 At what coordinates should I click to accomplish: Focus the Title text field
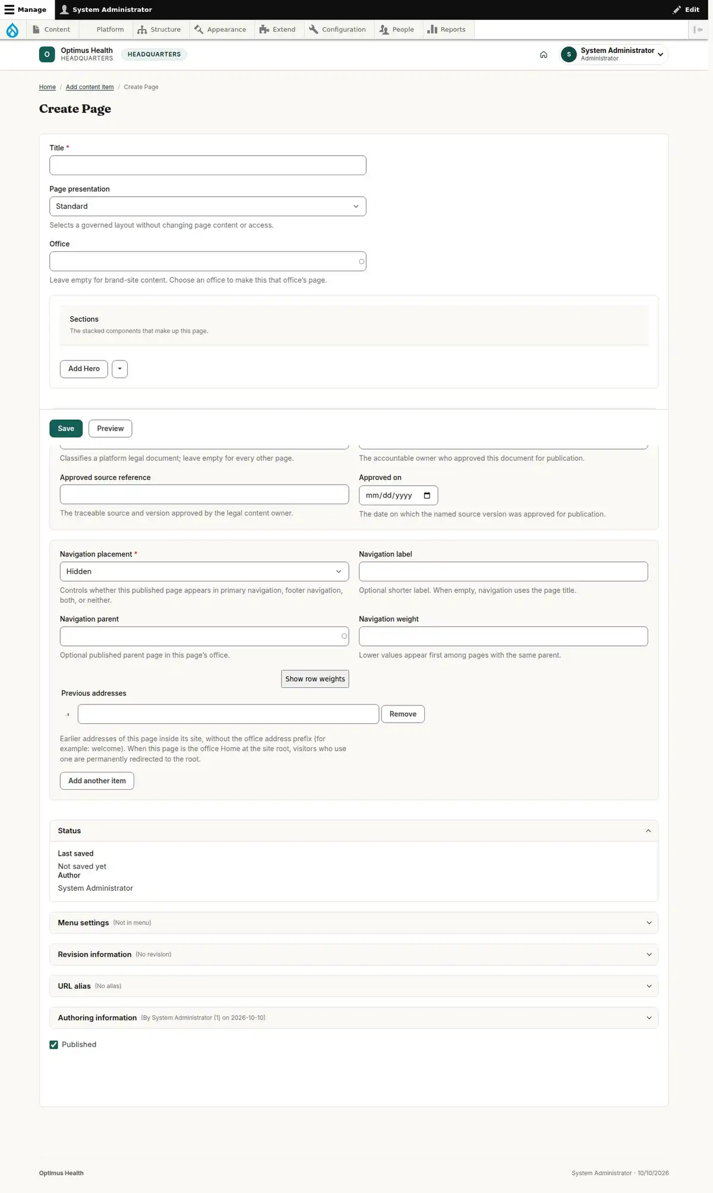coord(208,165)
